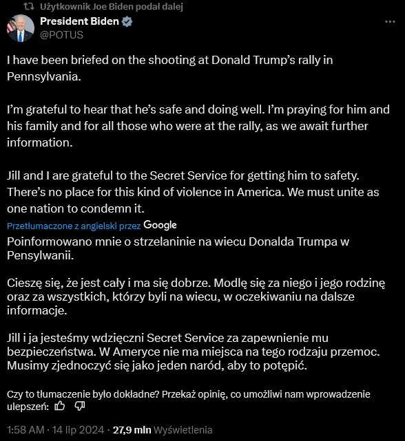
Task: Click the 'Cieszę się, że jest cały' paragraph
Action: [196, 297]
